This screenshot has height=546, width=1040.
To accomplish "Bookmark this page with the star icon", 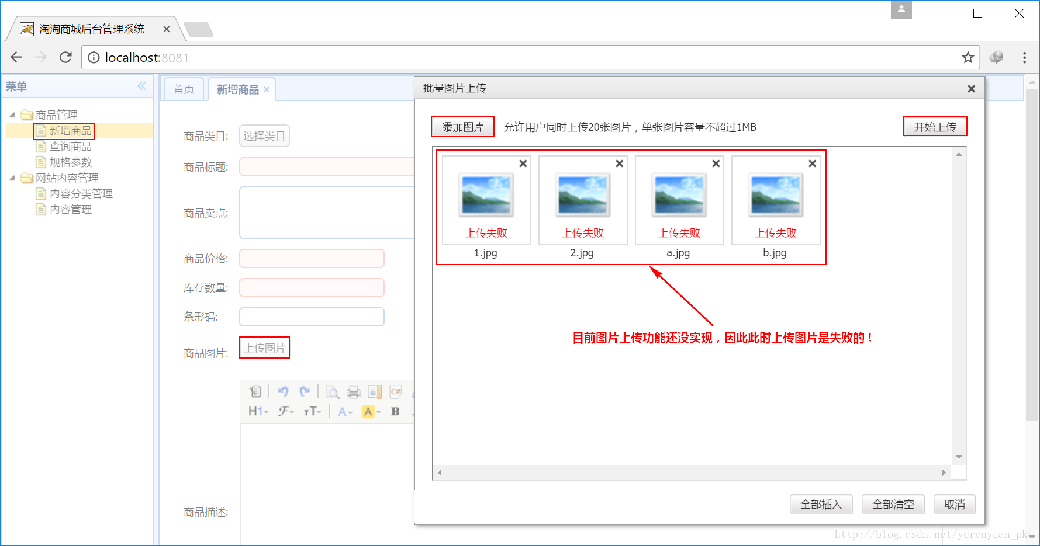I will coord(968,57).
